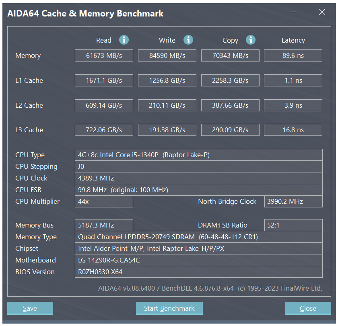The height and width of the screenshot is (326, 340).
Task: Click the Copy info icon
Action: [251, 40]
